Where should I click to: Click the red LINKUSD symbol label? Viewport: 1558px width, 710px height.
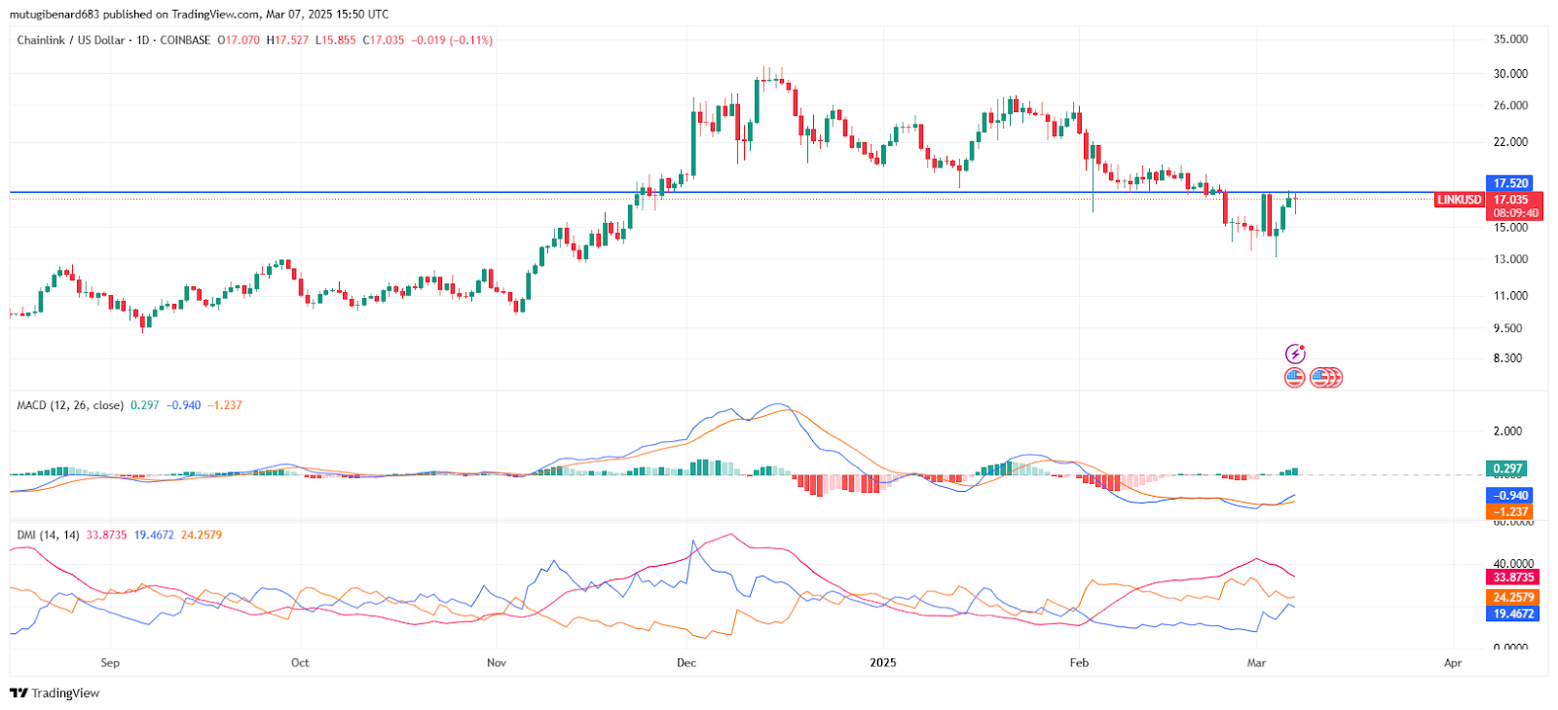1460,200
